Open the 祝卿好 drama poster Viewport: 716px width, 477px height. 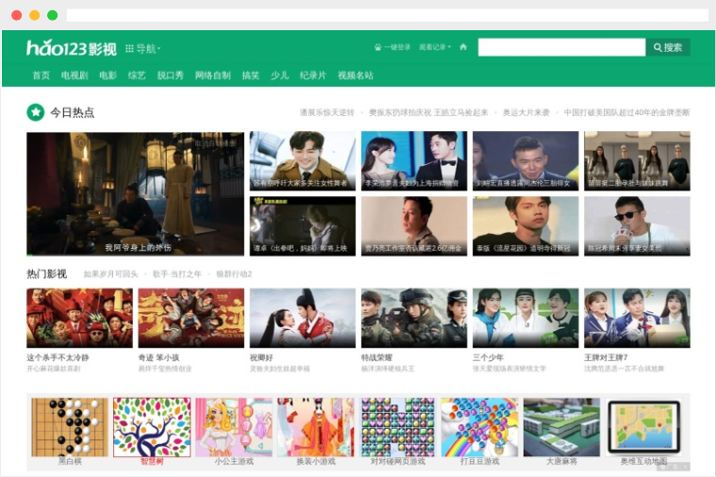pyautogui.click(x=302, y=318)
